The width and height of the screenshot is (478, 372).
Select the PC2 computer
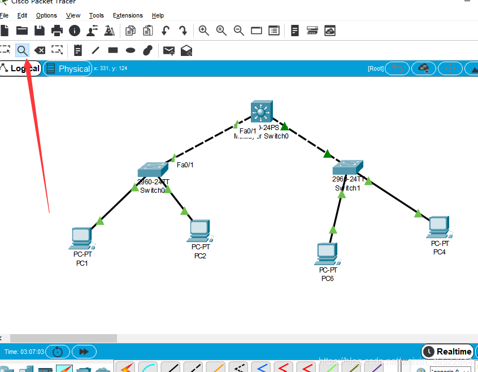coord(200,231)
